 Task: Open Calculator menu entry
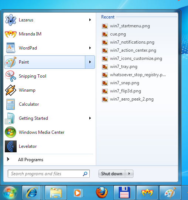click(49, 104)
